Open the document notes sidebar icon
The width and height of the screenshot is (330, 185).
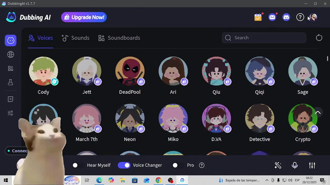point(11,99)
